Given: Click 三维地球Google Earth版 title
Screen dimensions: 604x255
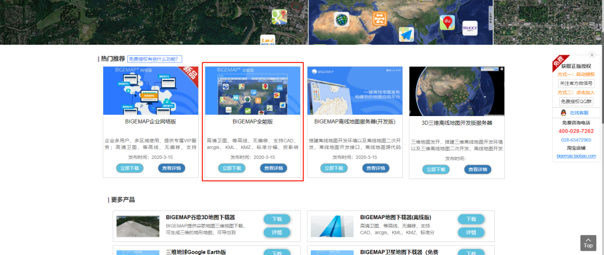Looking at the screenshot, I should tap(196, 252).
